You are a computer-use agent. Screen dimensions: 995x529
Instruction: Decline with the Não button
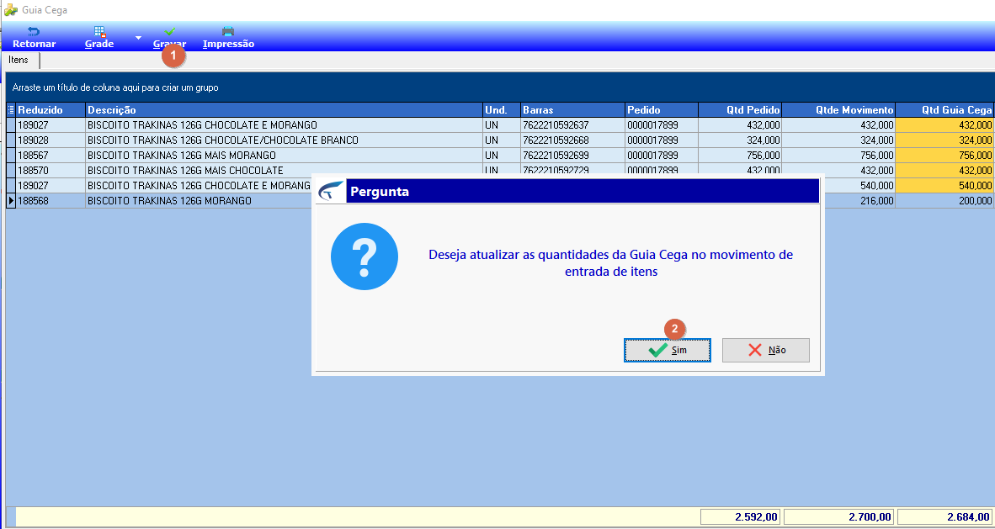tap(765, 350)
